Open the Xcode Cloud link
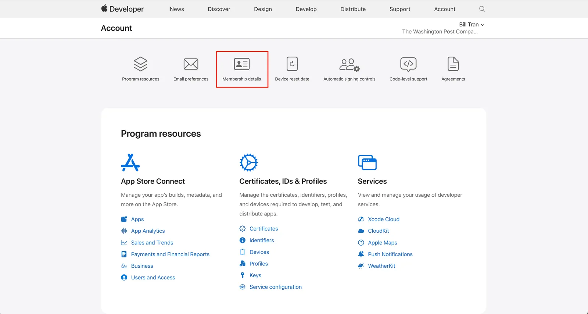Viewport: 588px width, 314px height. click(x=384, y=219)
